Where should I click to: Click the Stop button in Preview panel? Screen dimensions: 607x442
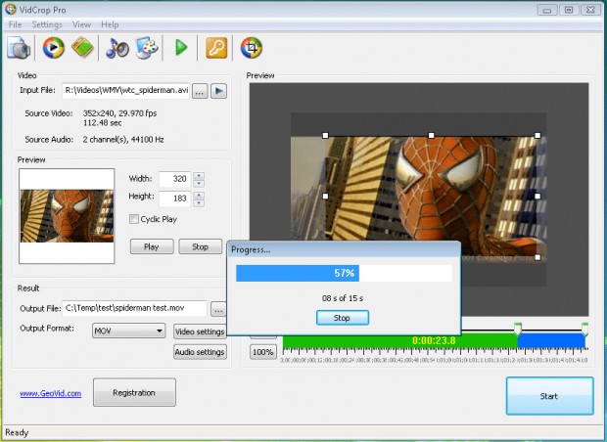coord(200,246)
